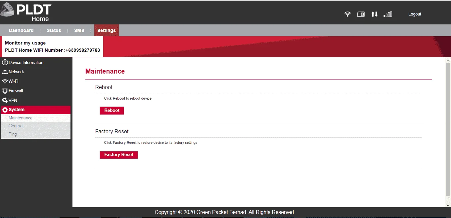Click the Device Information info icon
The width and height of the screenshot is (451, 218).
click(5, 62)
